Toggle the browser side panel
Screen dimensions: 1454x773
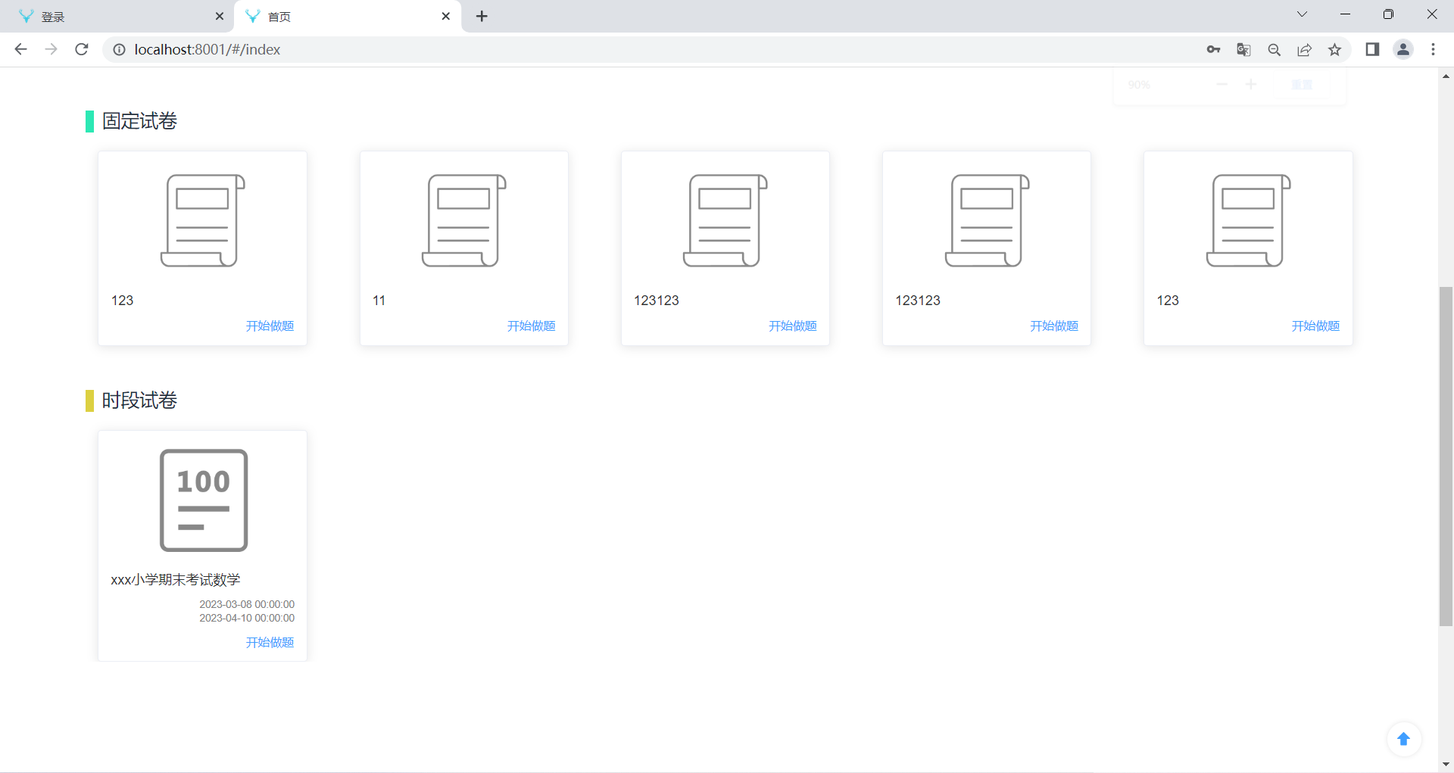coord(1372,49)
